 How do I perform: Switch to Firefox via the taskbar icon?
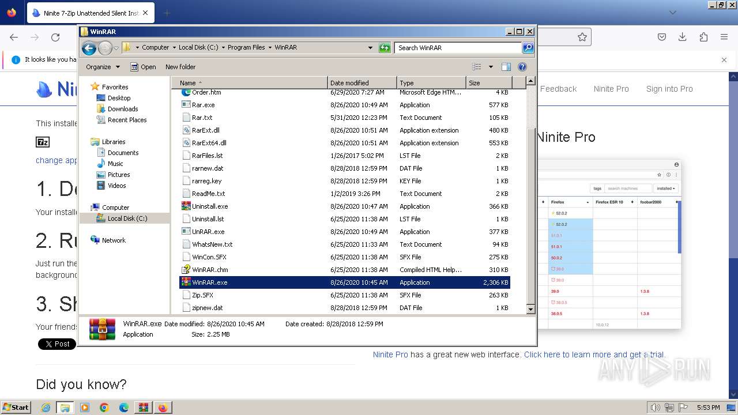[163, 408]
